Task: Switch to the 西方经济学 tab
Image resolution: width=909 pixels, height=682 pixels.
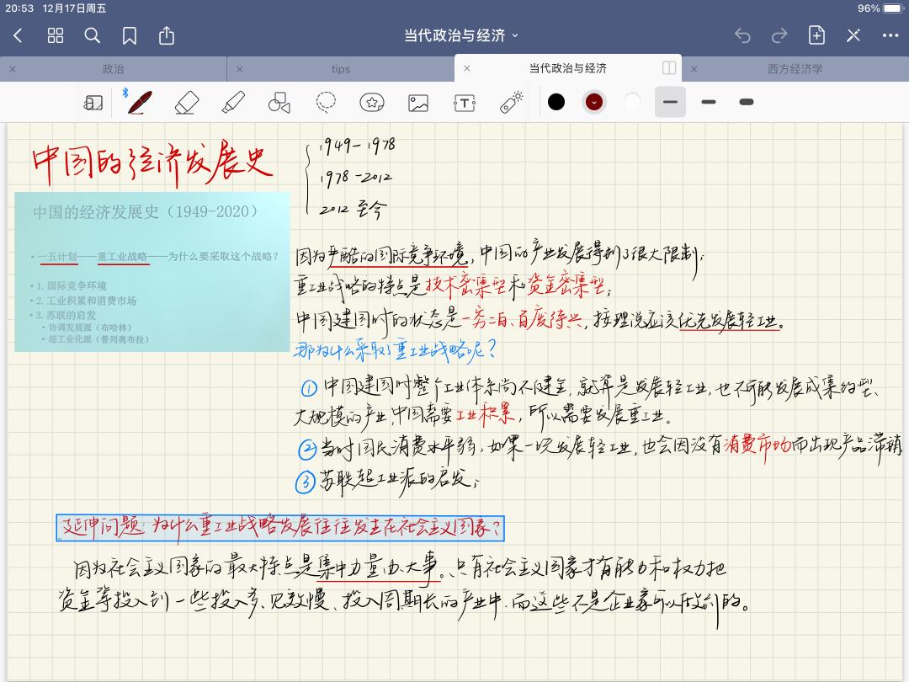Action: (795, 69)
